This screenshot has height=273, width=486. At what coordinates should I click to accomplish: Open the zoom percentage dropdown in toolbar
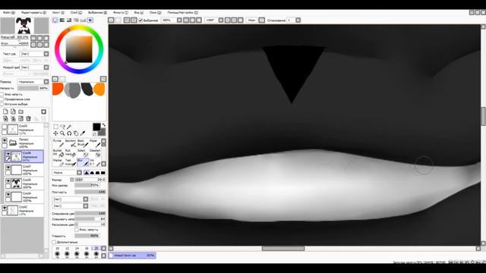(x=179, y=20)
